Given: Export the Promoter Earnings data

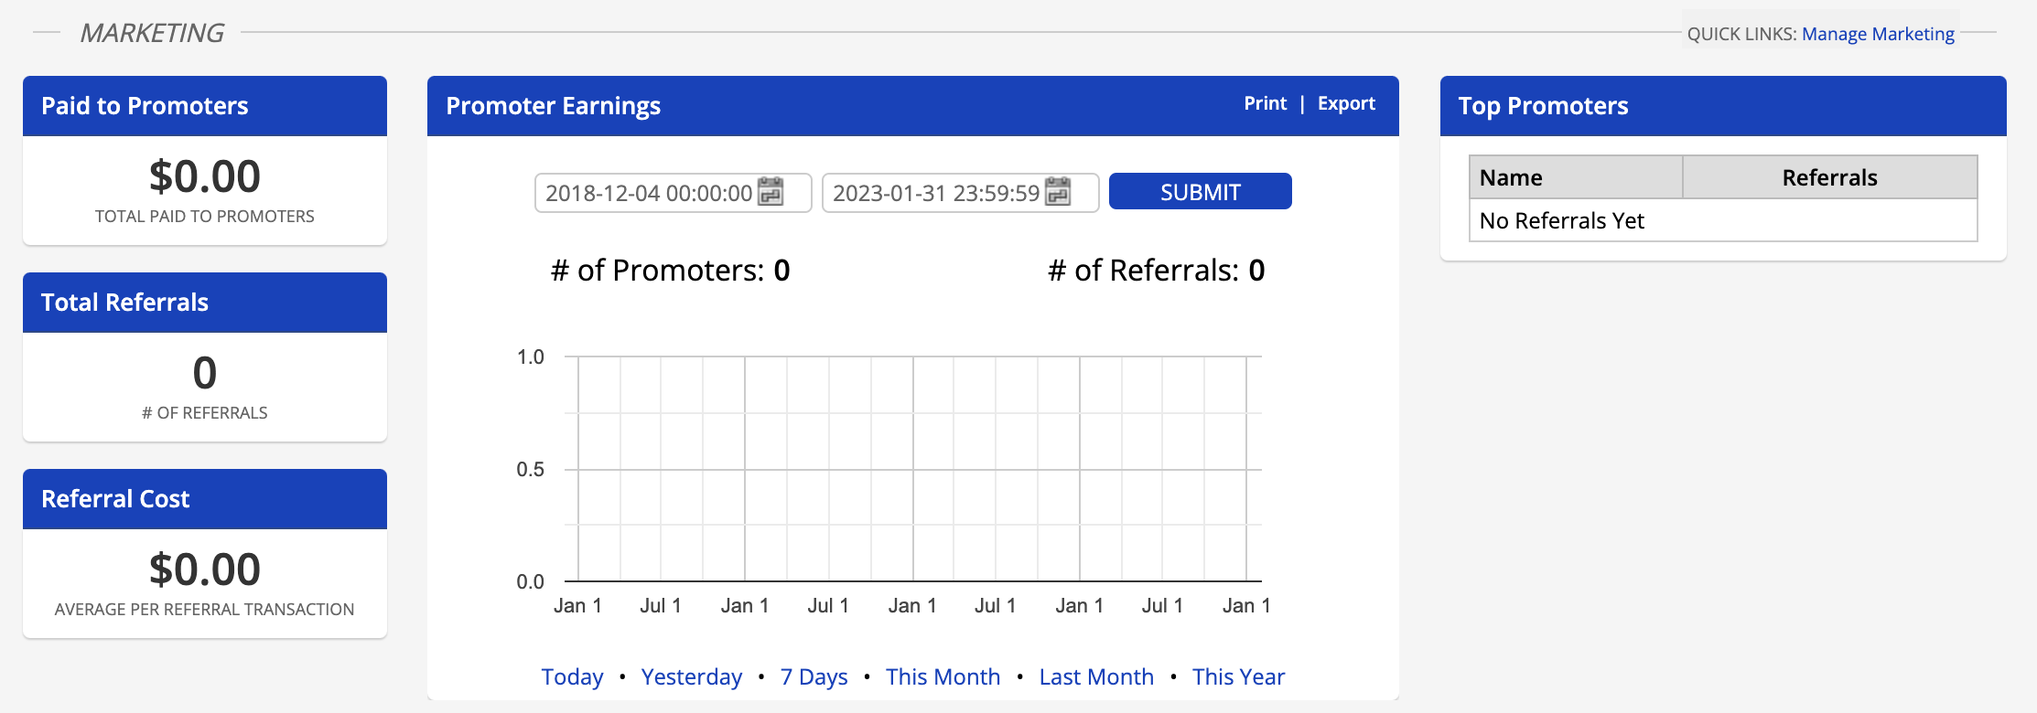Looking at the screenshot, I should tap(1346, 103).
